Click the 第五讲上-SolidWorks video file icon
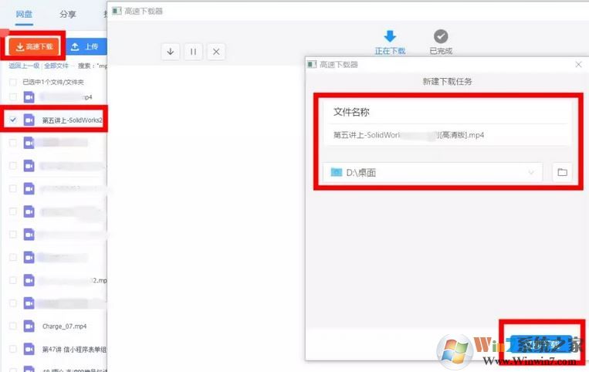589x372 pixels. click(29, 120)
